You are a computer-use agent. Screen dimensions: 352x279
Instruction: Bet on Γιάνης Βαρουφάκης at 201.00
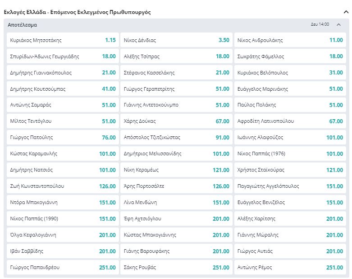(176, 251)
